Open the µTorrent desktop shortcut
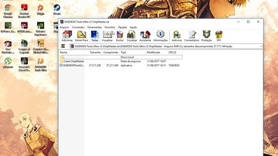 coord(8,63)
